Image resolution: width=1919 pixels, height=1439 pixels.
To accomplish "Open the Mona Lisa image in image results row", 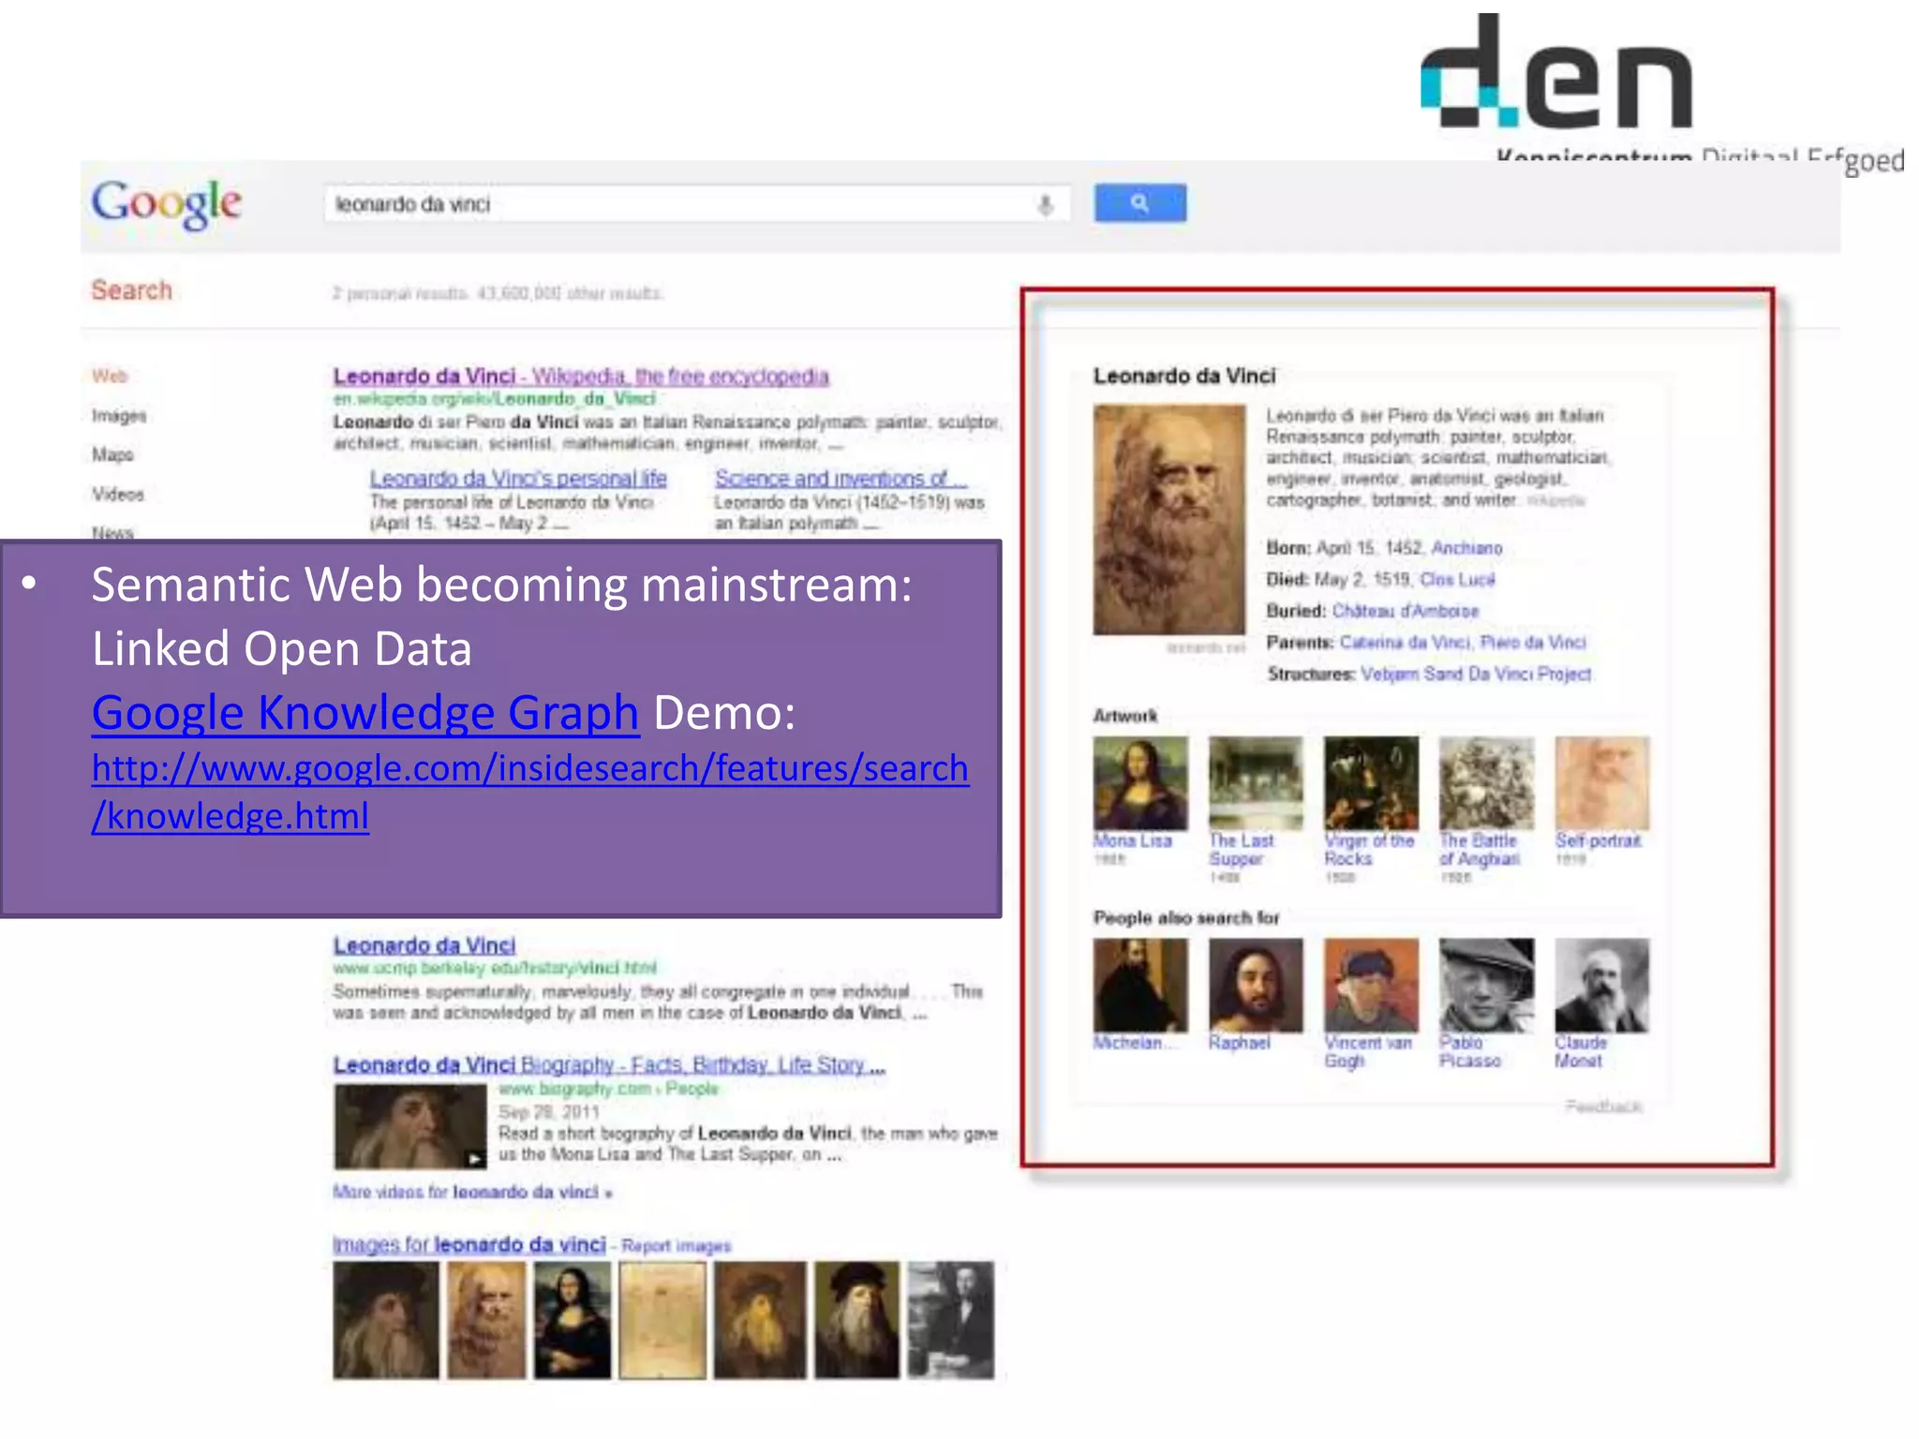I will click(572, 1320).
